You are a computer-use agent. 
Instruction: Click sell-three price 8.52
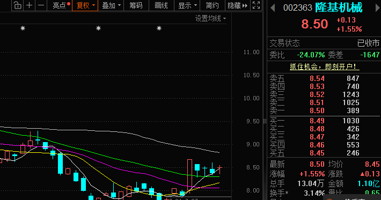(317, 94)
